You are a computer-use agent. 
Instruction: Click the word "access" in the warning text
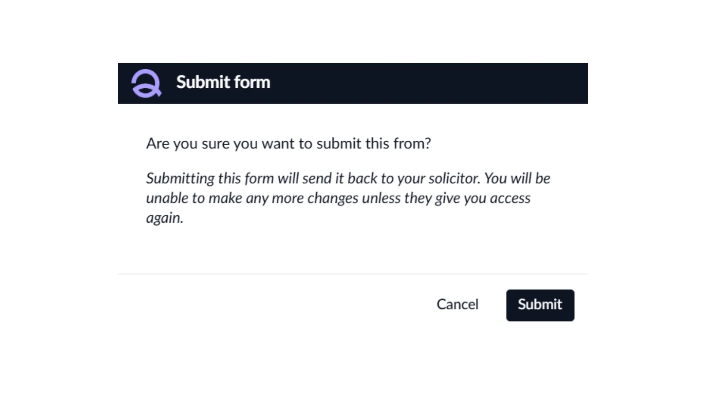(x=510, y=198)
